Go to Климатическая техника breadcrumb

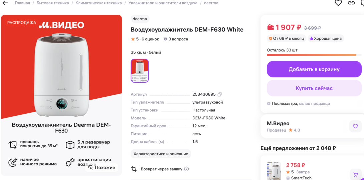point(99,3)
